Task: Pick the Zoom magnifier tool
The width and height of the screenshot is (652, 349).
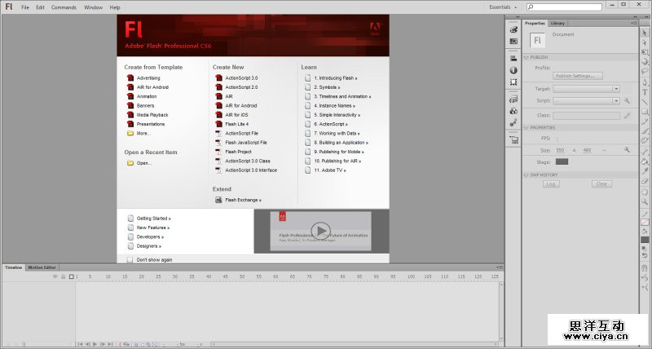Action: tap(645, 201)
